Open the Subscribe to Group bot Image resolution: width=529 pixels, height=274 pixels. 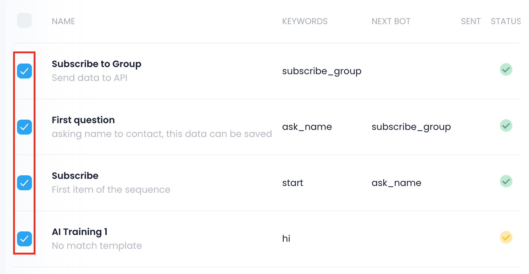96,64
